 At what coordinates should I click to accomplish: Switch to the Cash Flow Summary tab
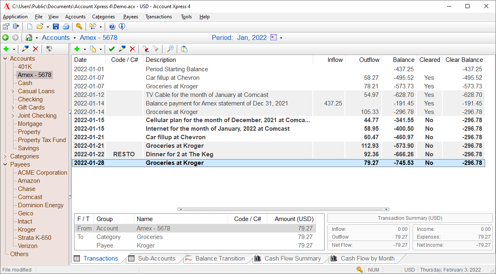(x=292, y=259)
